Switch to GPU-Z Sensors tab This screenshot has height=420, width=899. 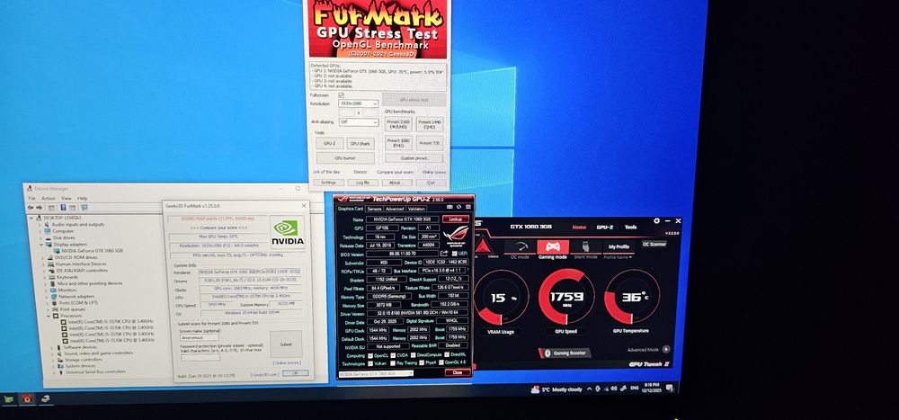tap(374, 209)
